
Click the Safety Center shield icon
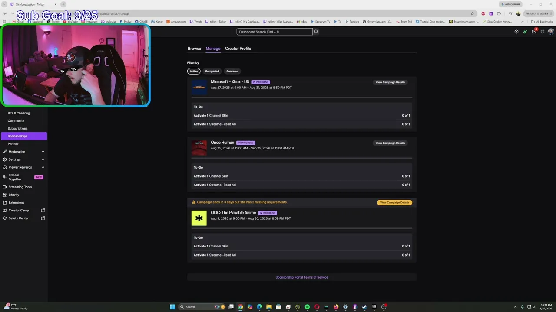(5, 218)
